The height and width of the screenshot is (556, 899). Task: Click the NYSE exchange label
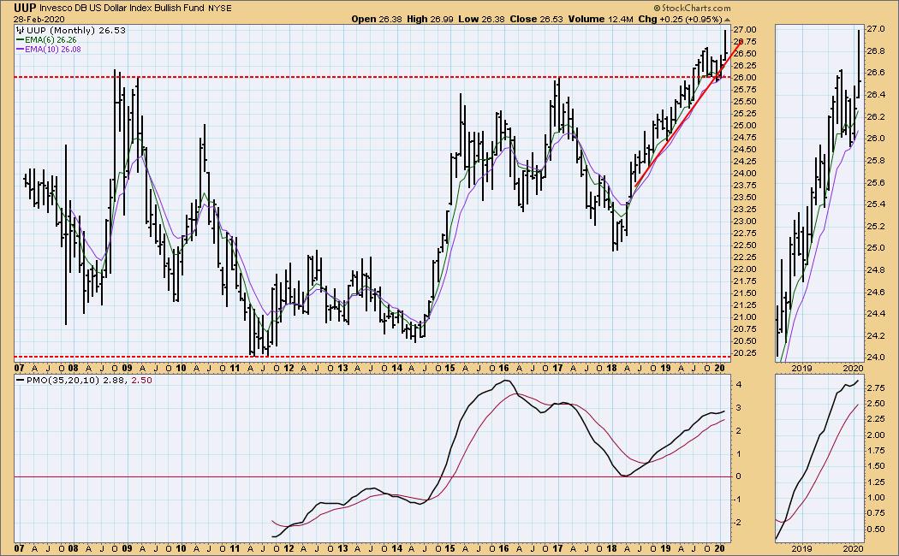(x=218, y=9)
